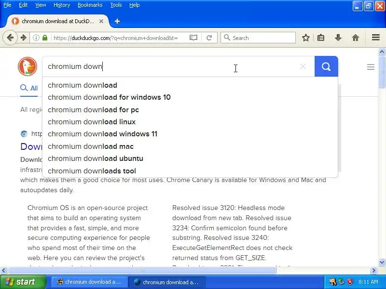This screenshot has height=289, width=386.
Task: Submit search with the blue magnifier button
Action: tap(326, 66)
